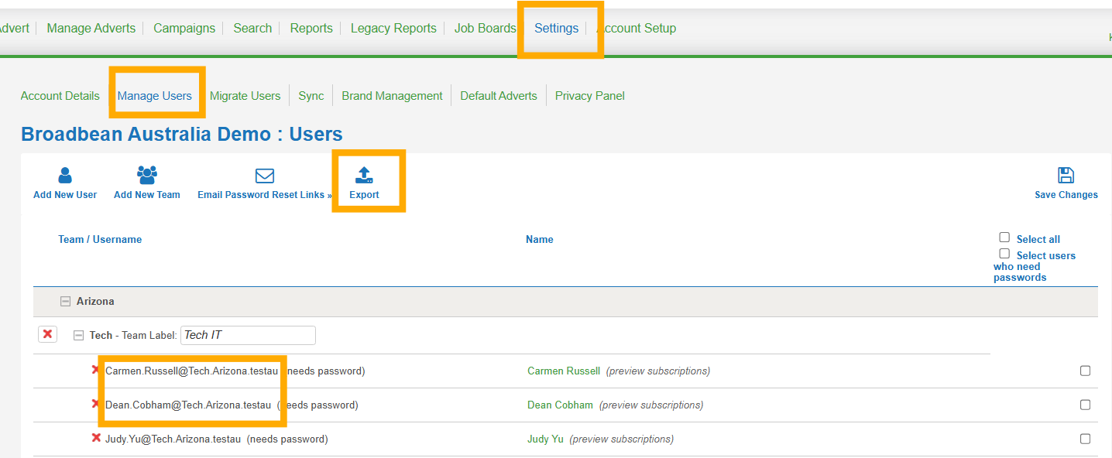Open Account Setup
Viewport: 1112px width, 458px height.
coord(637,28)
